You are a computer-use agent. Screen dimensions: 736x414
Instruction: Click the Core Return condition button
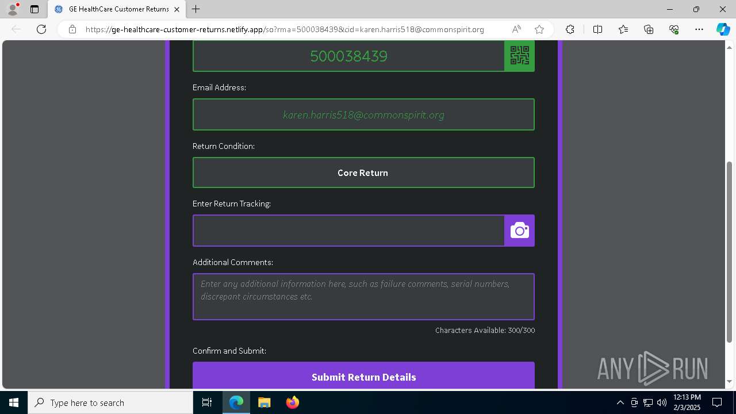pyautogui.click(x=363, y=172)
